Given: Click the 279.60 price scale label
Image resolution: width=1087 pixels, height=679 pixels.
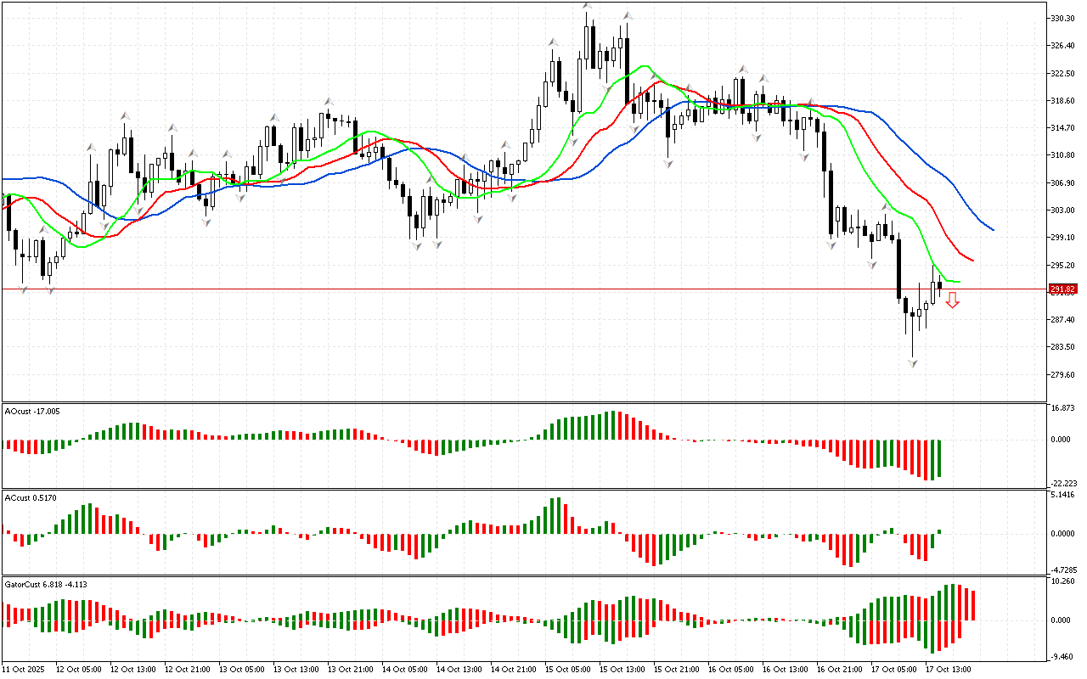Looking at the screenshot, I should point(1063,374).
